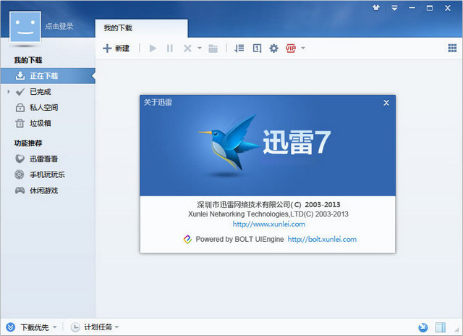Image resolution: width=463 pixels, height=336 pixels.
Task: Open 迅雷看看 in the sidebar
Action: point(43,159)
